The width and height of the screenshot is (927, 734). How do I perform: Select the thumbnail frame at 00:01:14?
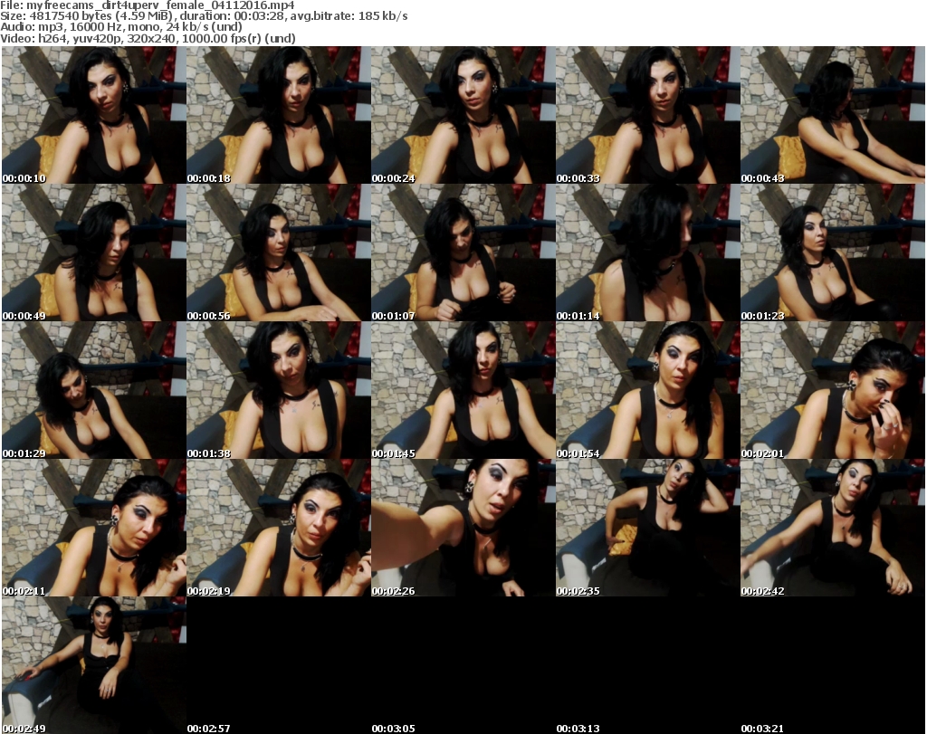click(x=648, y=253)
